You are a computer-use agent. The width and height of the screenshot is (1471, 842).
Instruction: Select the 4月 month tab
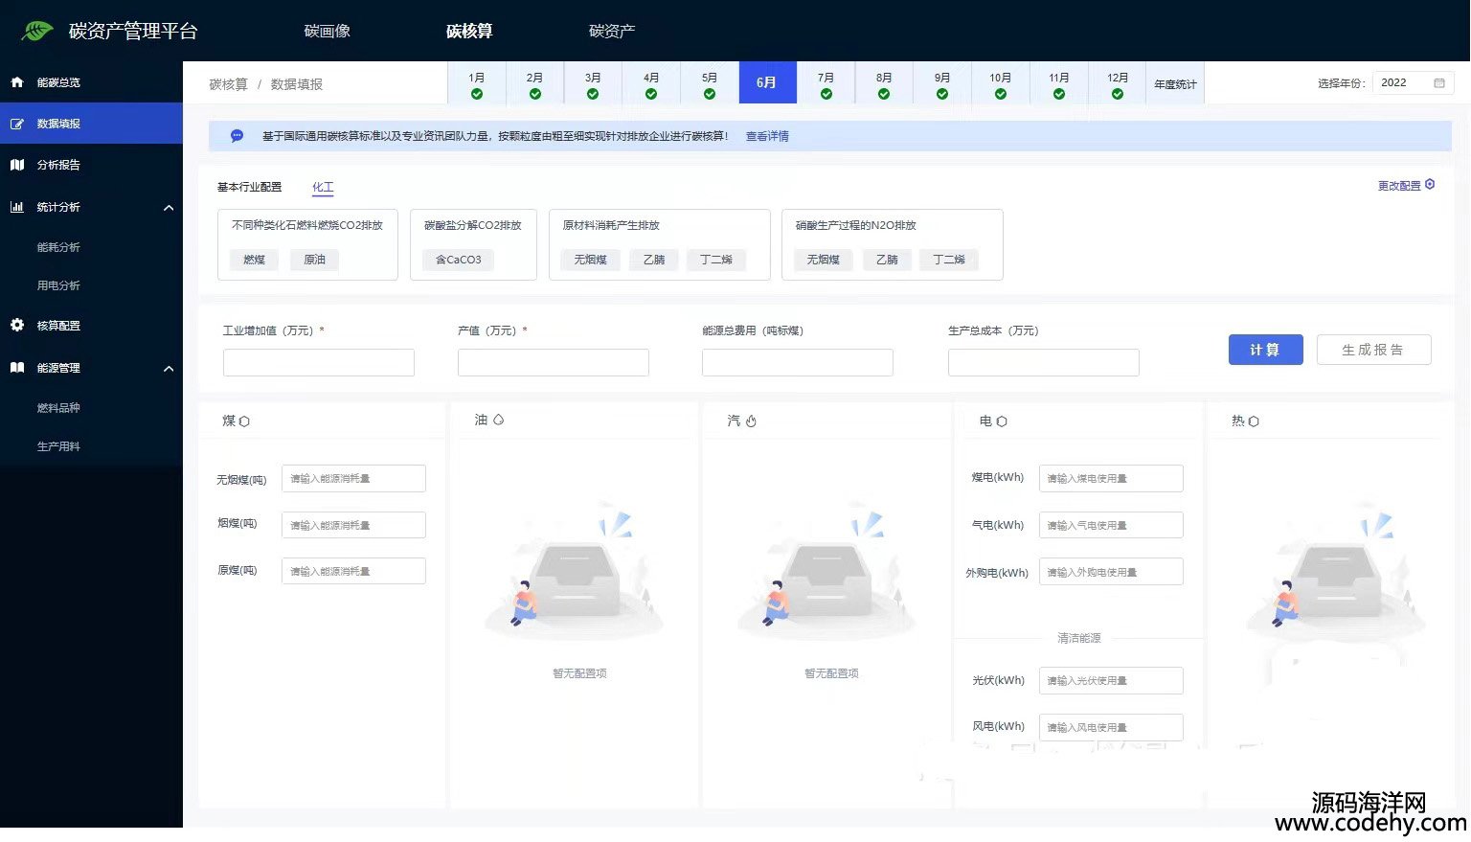point(651,83)
